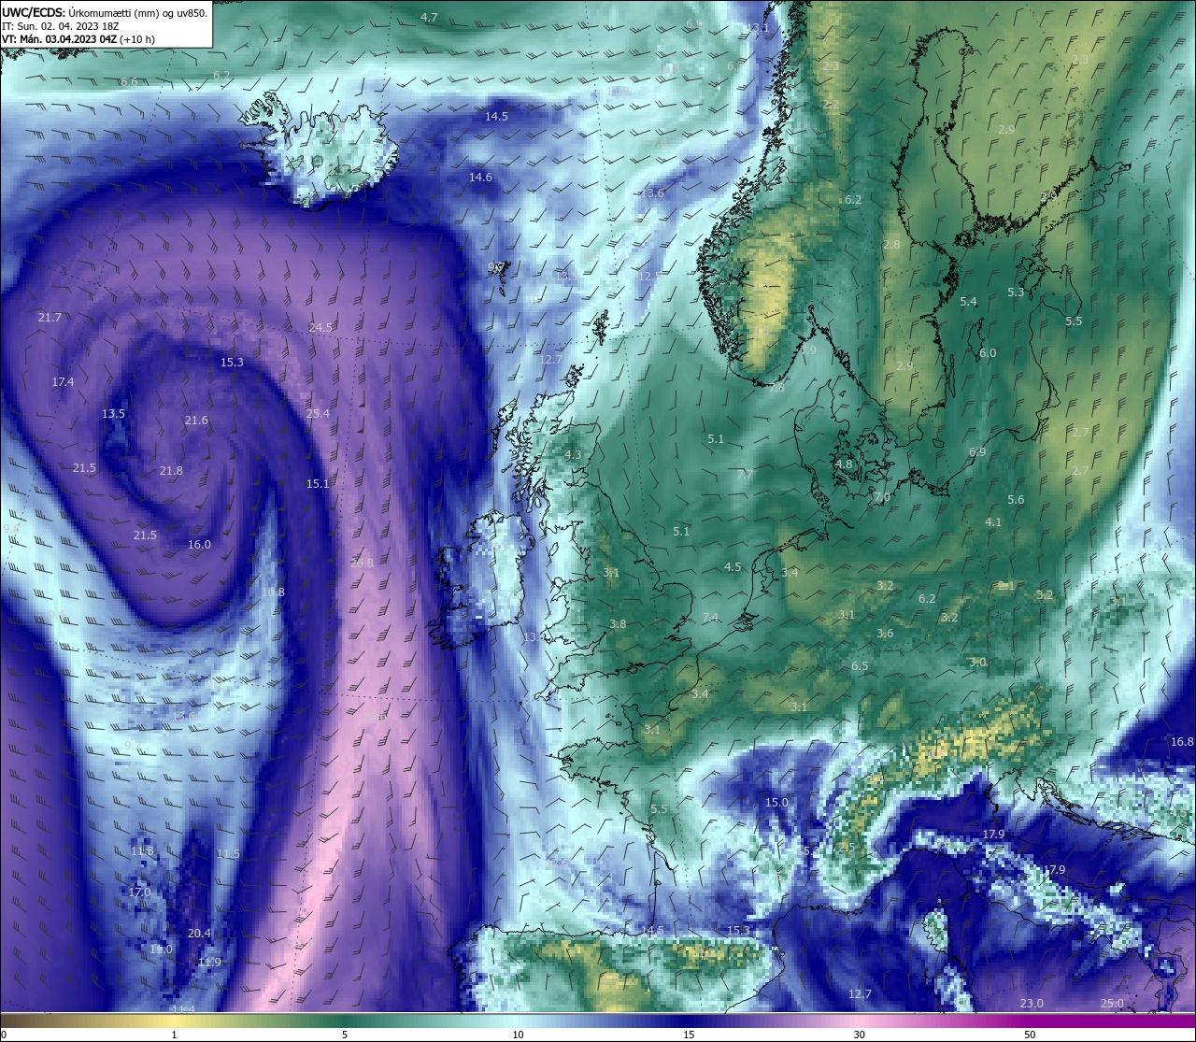Click the map value 7.0

tap(882, 498)
